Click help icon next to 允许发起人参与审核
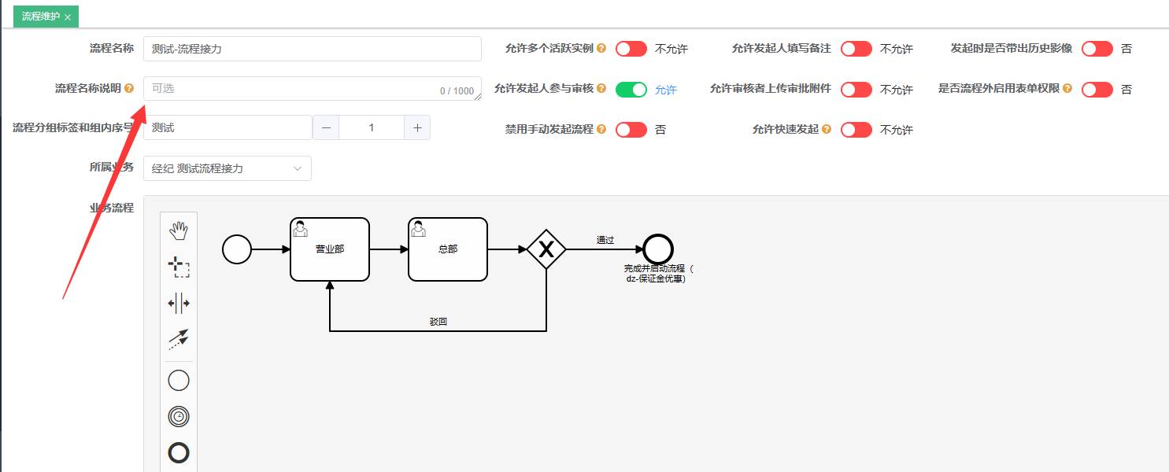This screenshot has width=1169, height=472. (x=601, y=89)
